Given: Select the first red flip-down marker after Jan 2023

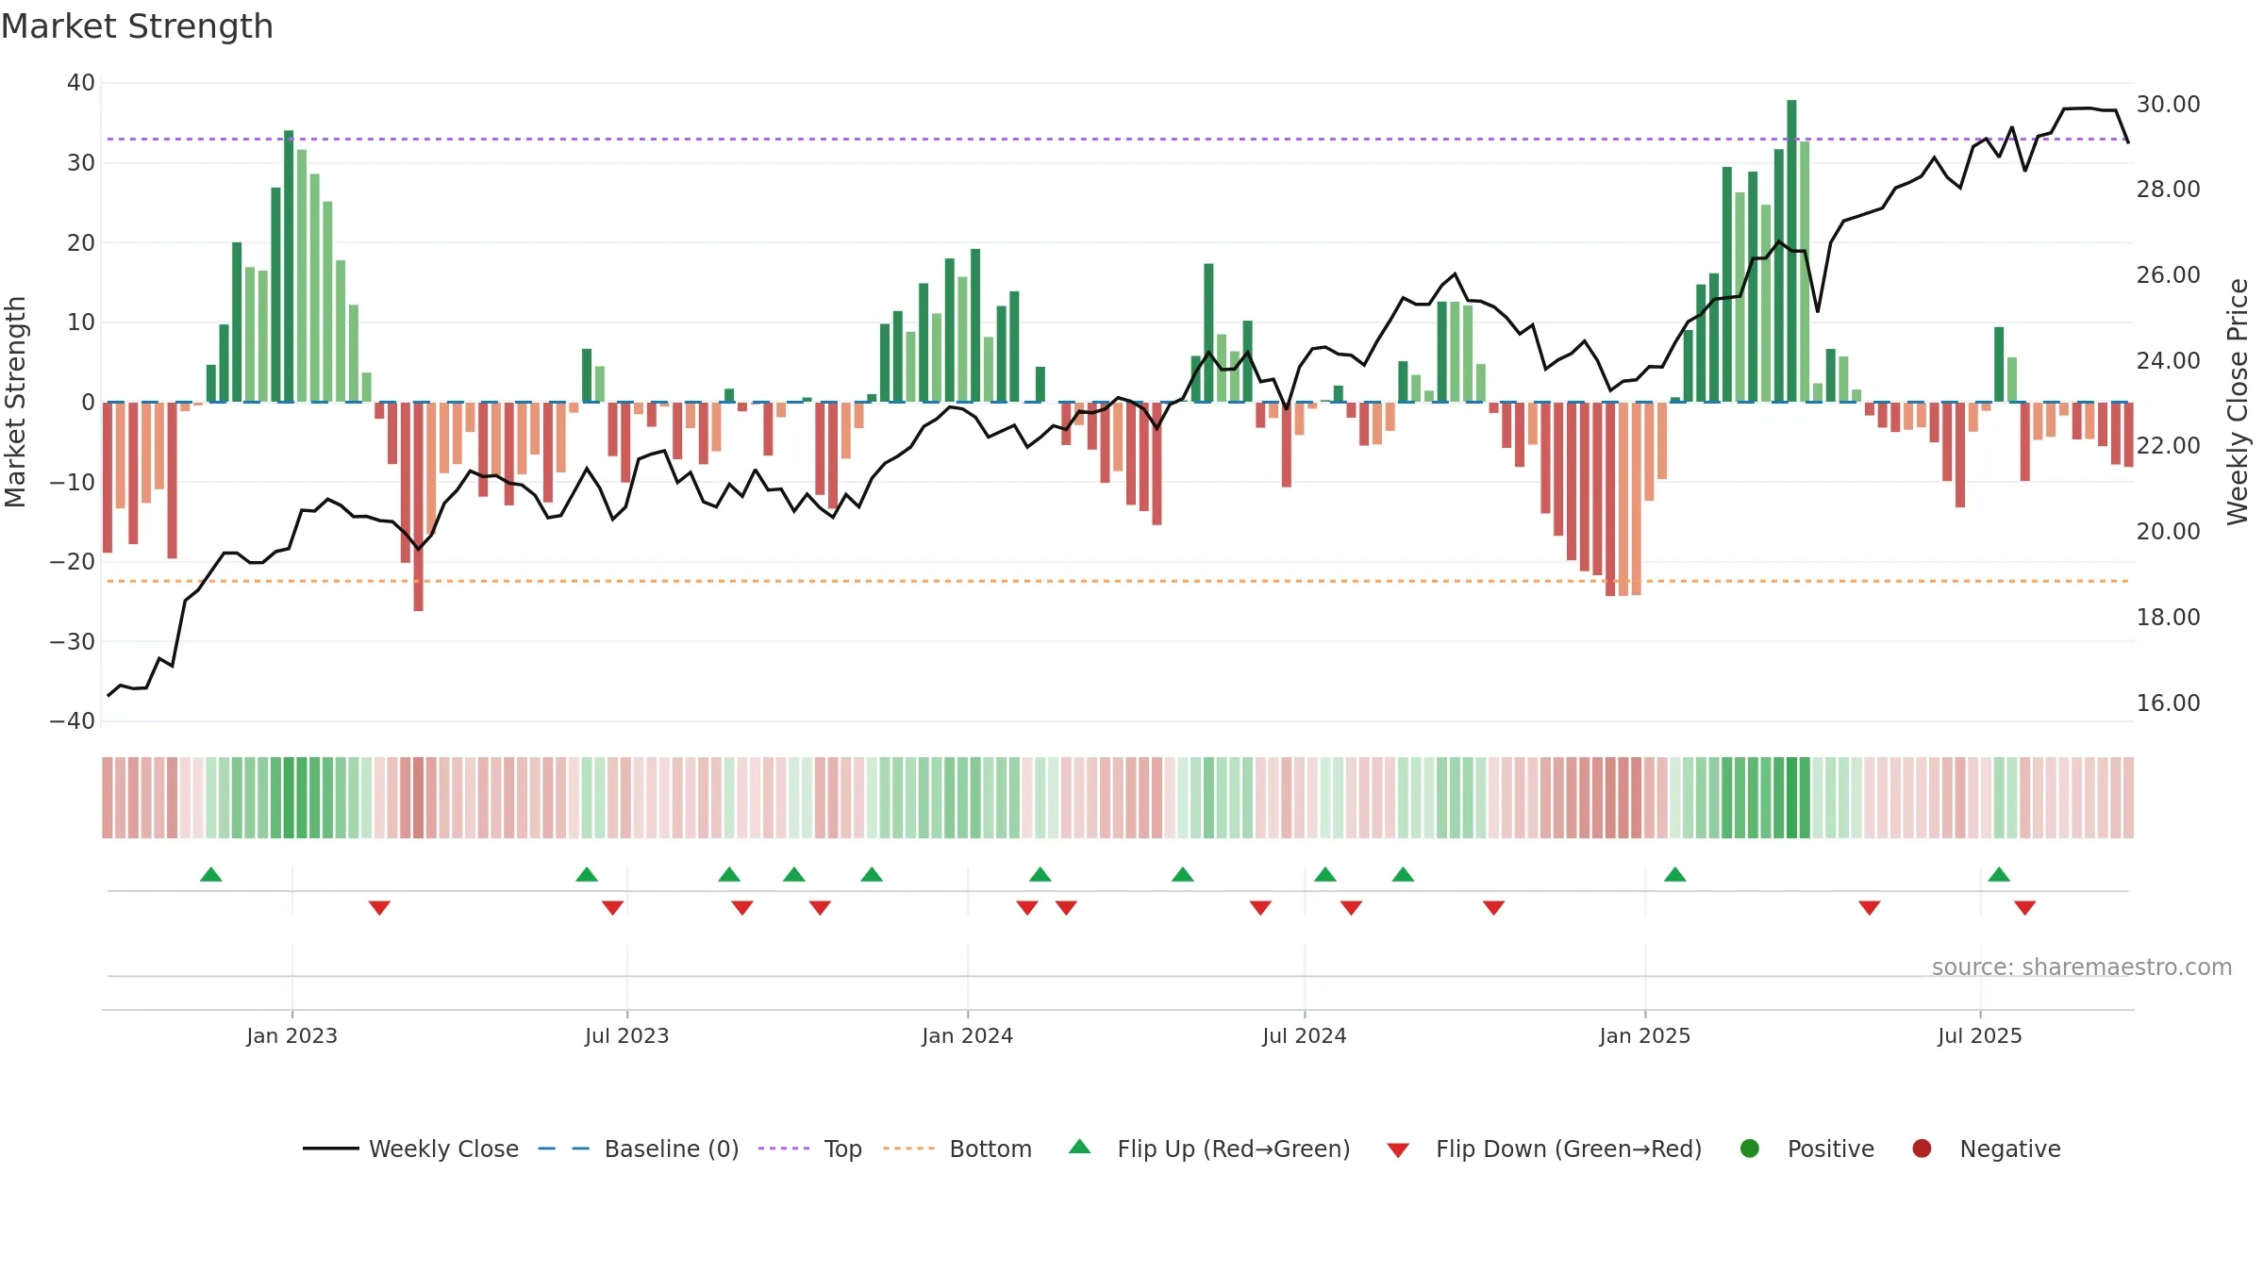Looking at the screenshot, I should [x=379, y=908].
